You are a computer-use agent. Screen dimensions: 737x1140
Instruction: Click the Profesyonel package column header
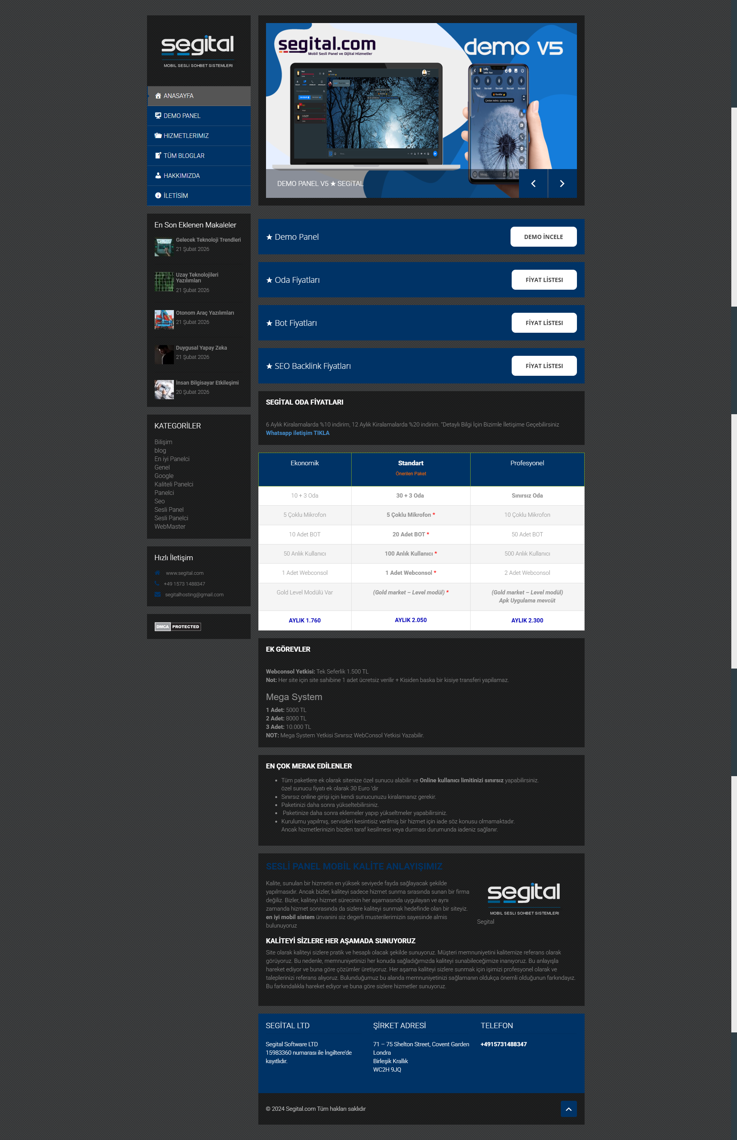point(527,470)
